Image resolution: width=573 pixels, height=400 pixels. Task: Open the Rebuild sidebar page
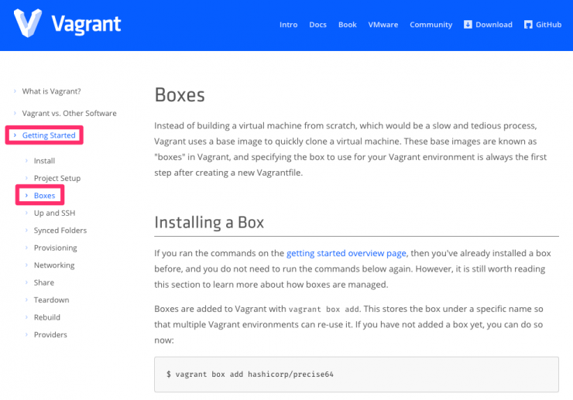pos(46,317)
